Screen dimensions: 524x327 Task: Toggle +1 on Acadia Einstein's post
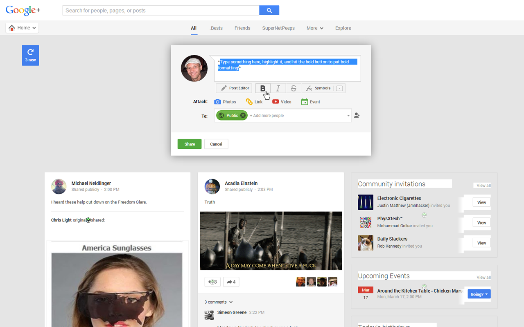click(x=212, y=282)
